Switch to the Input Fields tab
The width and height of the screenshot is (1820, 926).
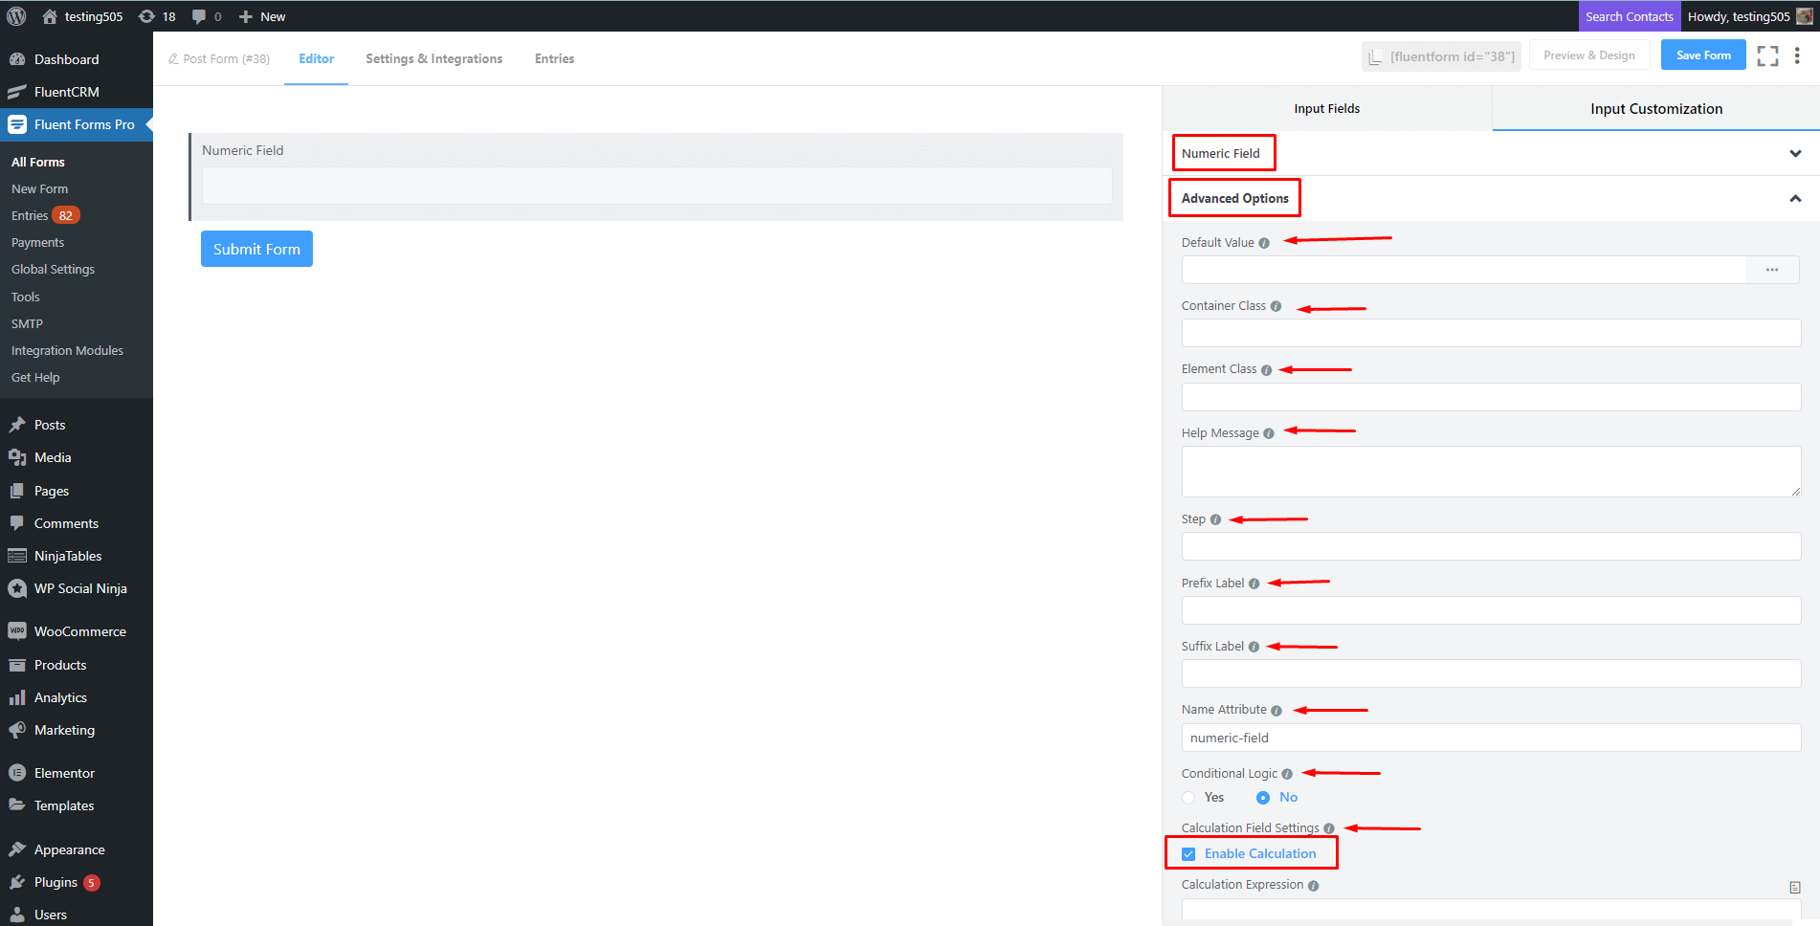click(1326, 109)
